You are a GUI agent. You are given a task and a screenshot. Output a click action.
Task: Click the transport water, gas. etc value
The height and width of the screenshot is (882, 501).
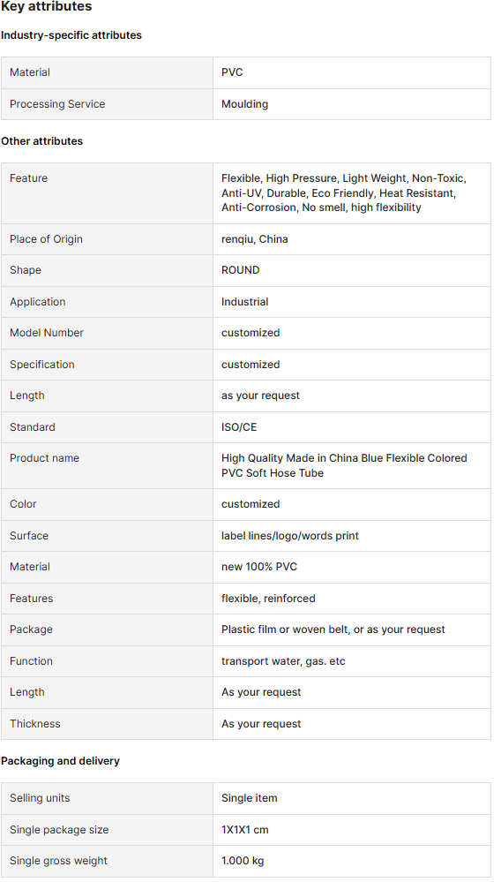pos(283,661)
